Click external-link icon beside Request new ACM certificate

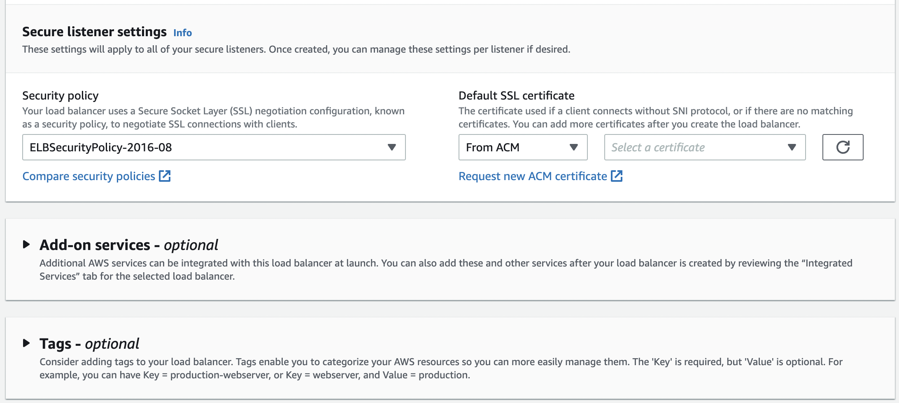[x=617, y=176]
